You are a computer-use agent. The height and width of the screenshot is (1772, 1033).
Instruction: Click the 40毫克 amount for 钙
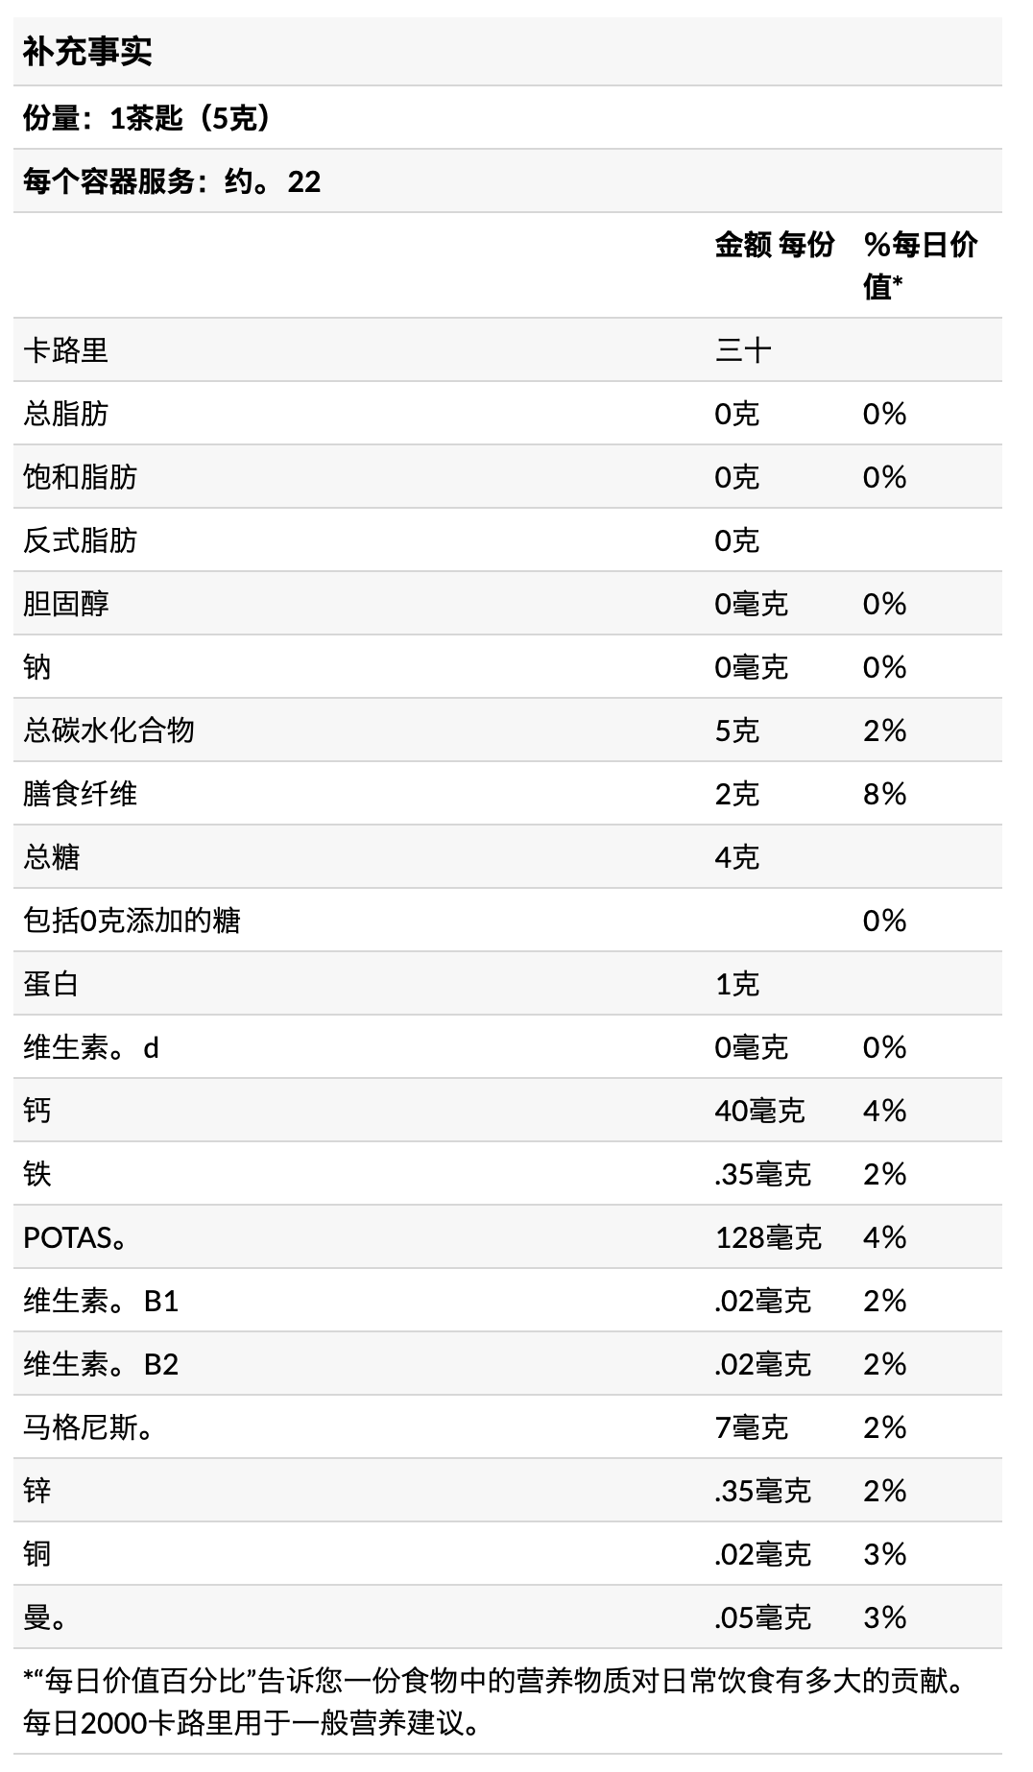click(759, 1111)
